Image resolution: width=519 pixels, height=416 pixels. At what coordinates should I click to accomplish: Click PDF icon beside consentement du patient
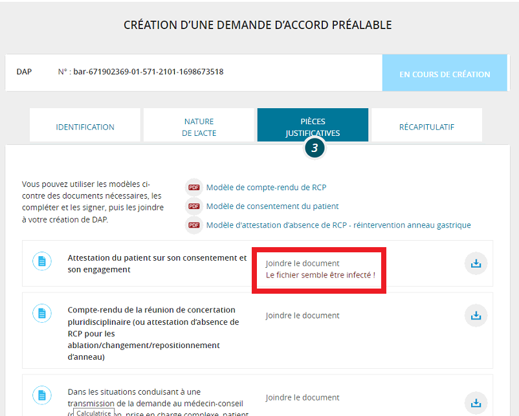click(193, 206)
